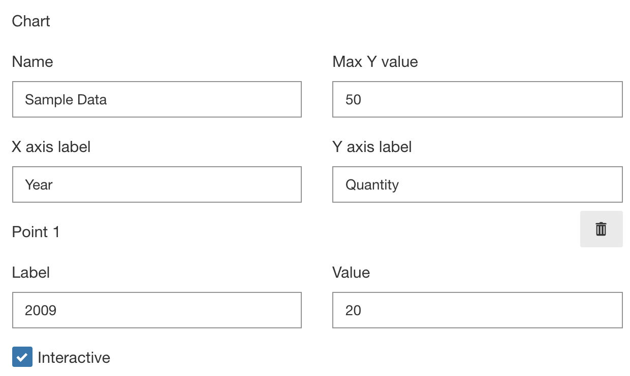Click the Y axis label caption

(372, 146)
